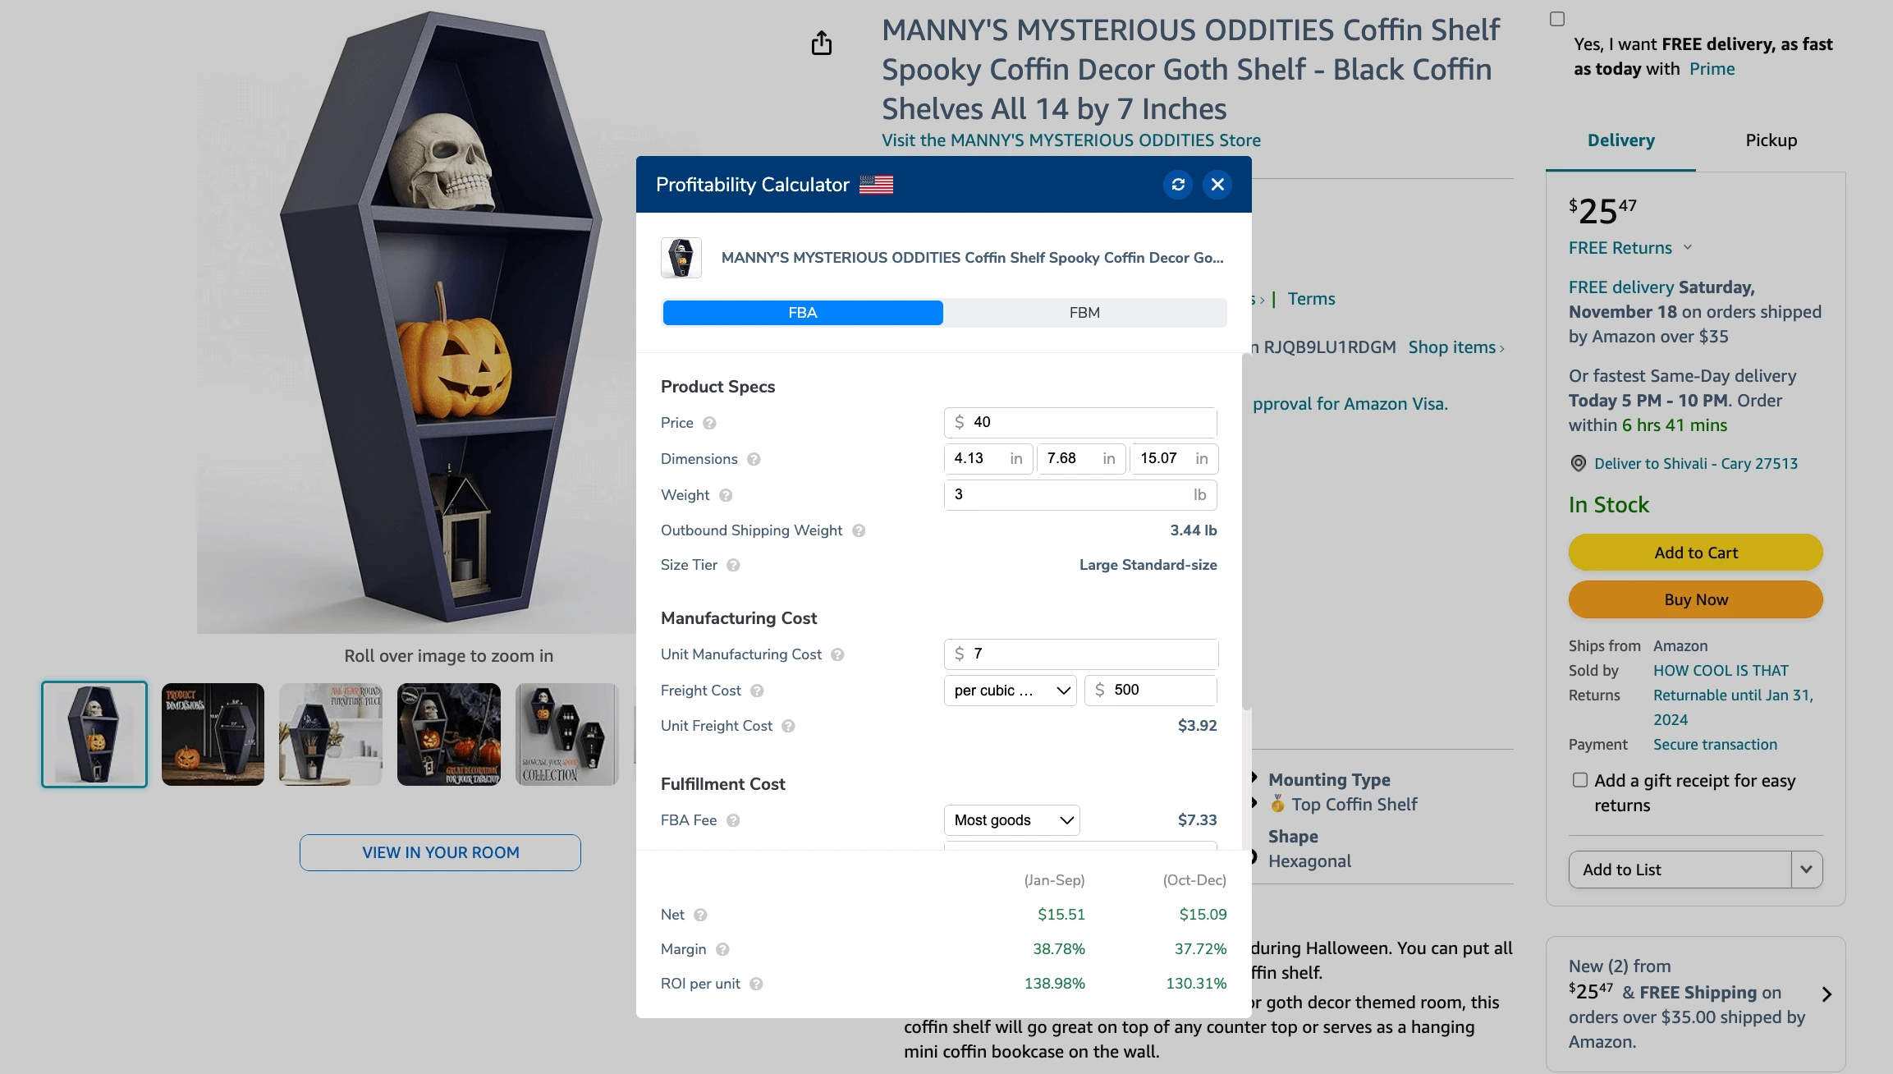Expand the Add to List arrow
The image size is (1893, 1074).
click(x=1807, y=870)
